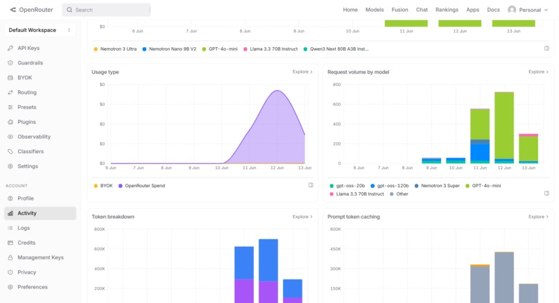Click the Privacy shield icon
The image size is (559, 303).
(x=10, y=272)
